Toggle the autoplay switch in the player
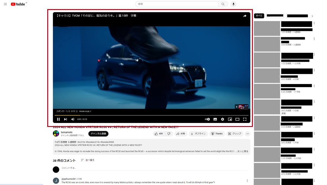 click(x=207, y=119)
